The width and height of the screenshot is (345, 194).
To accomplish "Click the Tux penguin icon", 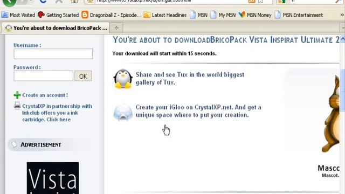I will pyautogui.click(x=123, y=79).
